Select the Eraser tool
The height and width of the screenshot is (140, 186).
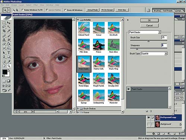pos(4,44)
